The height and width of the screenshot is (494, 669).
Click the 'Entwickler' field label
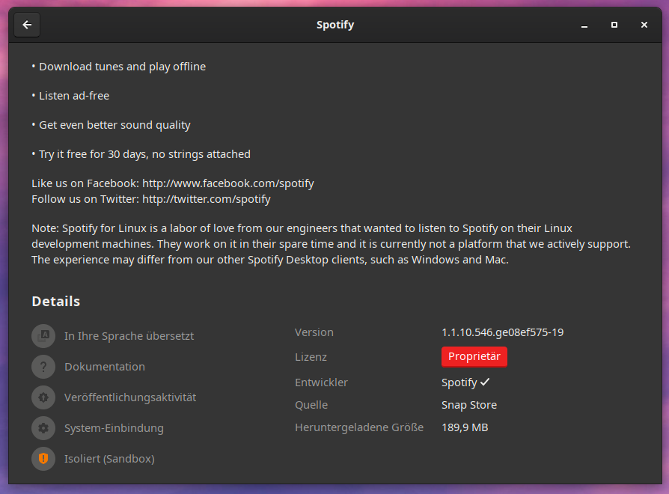[321, 382]
